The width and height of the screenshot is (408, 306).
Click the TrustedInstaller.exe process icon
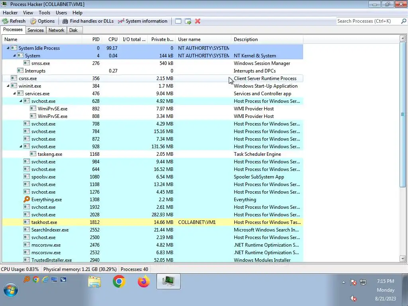[27, 260]
